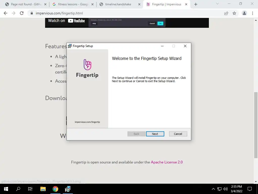
Task: Click the page scrollbar thumb
Action: coord(256,125)
